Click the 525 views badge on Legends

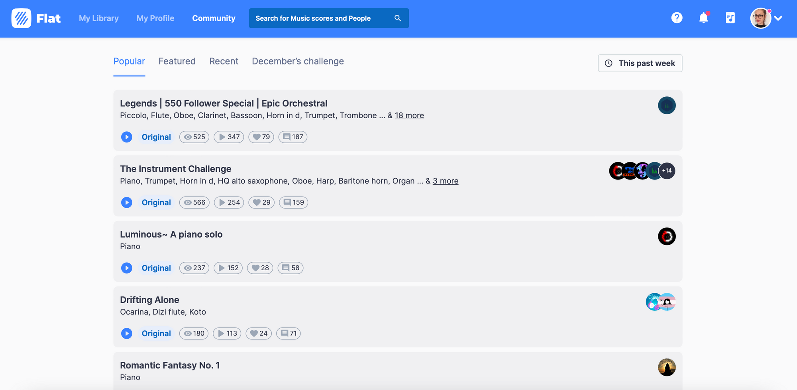pyautogui.click(x=194, y=137)
